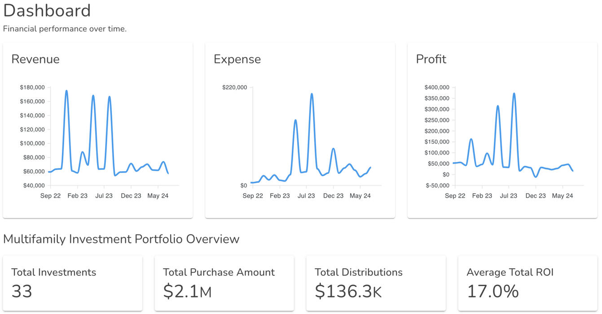
Task: Click the 17.0% Average Total ROI value
Action: 492,292
